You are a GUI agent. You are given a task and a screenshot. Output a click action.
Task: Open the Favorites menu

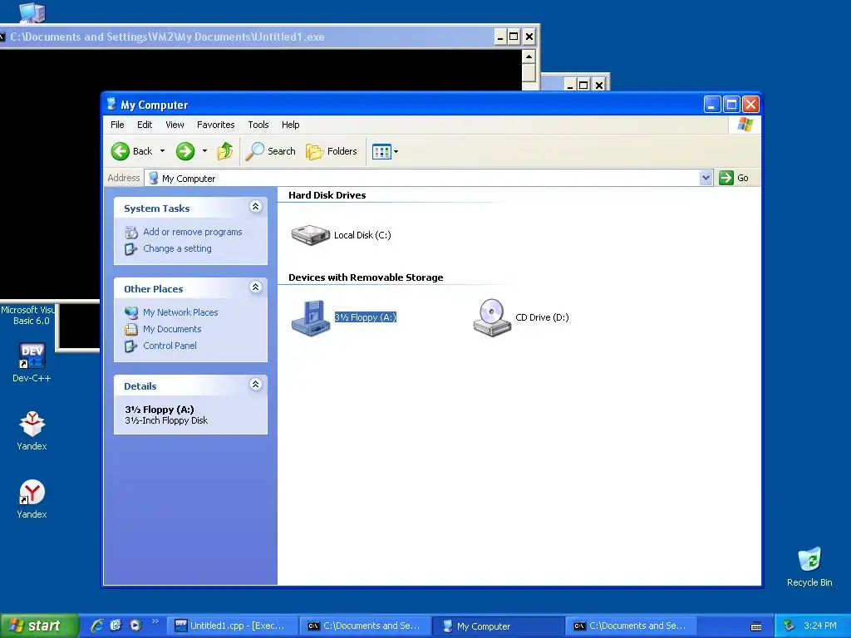216,125
